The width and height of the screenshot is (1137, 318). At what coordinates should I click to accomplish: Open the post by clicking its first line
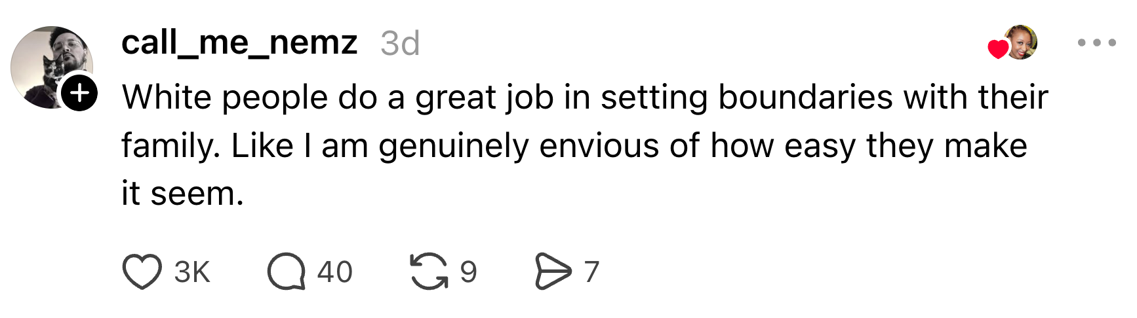(x=584, y=97)
